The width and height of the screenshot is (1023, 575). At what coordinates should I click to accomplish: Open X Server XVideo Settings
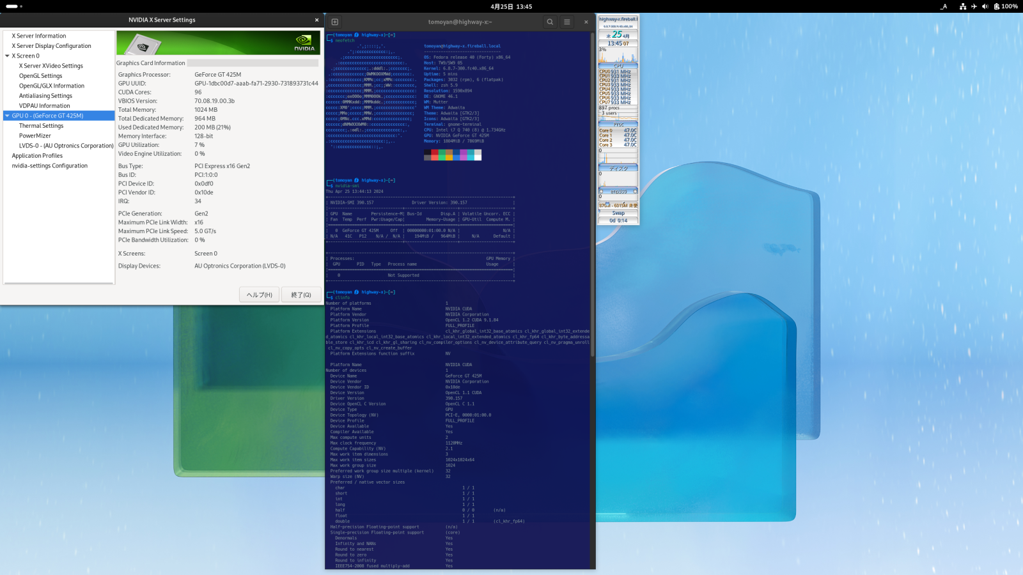(x=51, y=66)
